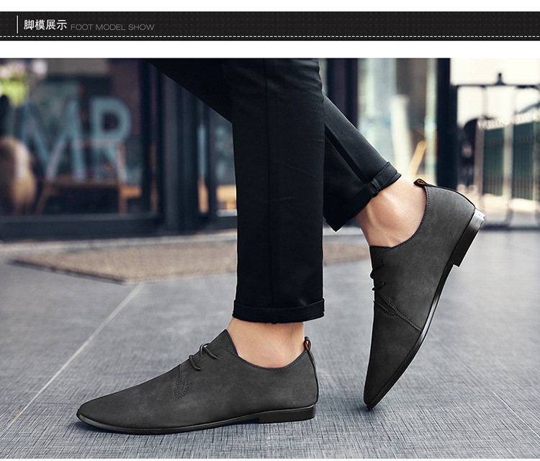Click the FOOT MODEL SHOW subtitle text
Viewport: 540px width, 461px height.
tap(112, 27)
